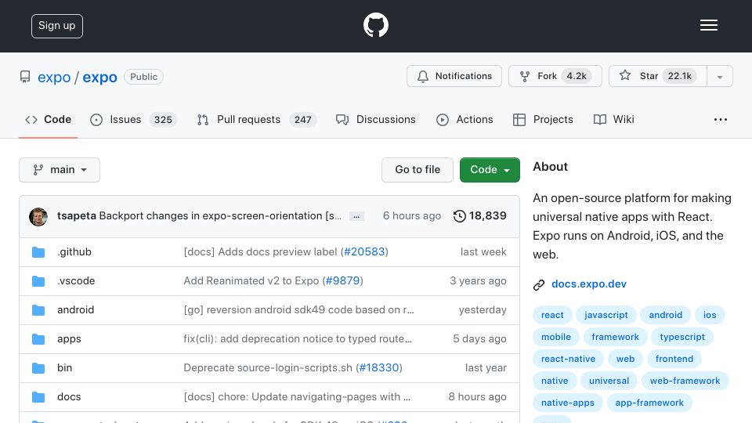Open the hamburger navigation menu

click(708, 25)
